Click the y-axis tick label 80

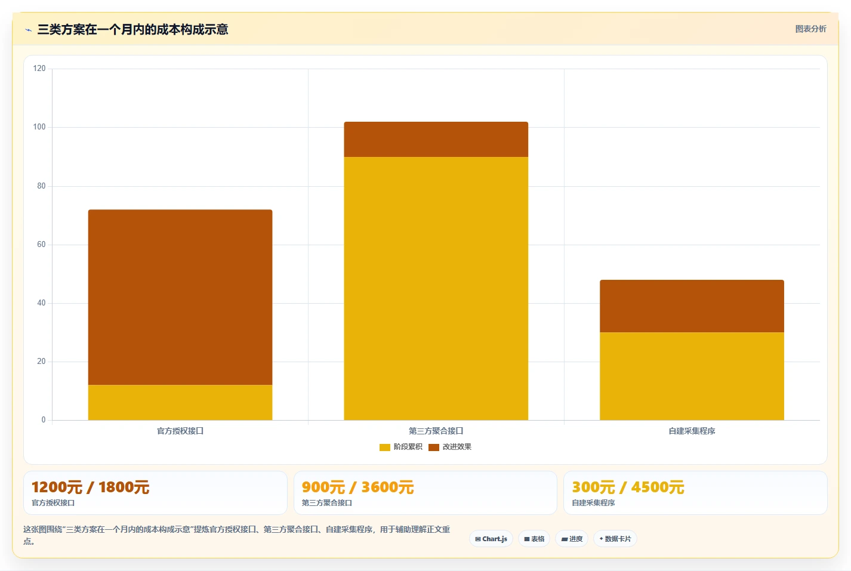(41, 186)
